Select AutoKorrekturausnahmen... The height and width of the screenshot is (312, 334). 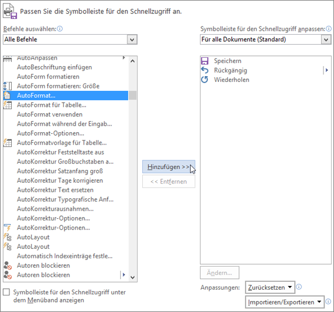point(66,209)
